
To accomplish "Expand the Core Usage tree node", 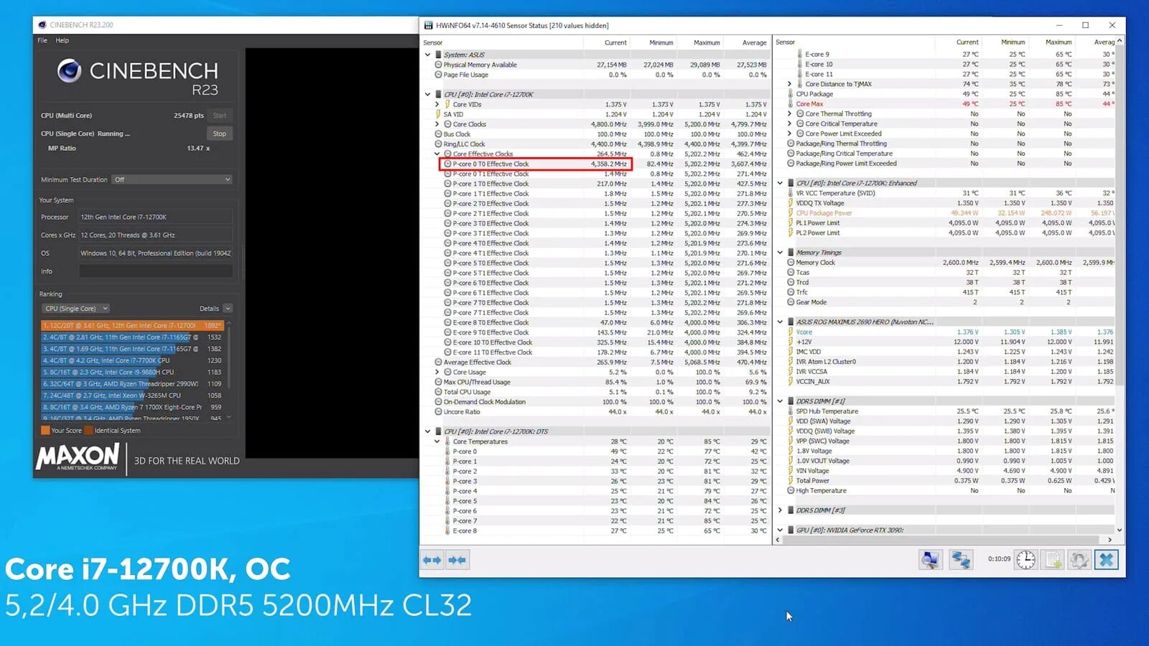I will click(437, 372).
